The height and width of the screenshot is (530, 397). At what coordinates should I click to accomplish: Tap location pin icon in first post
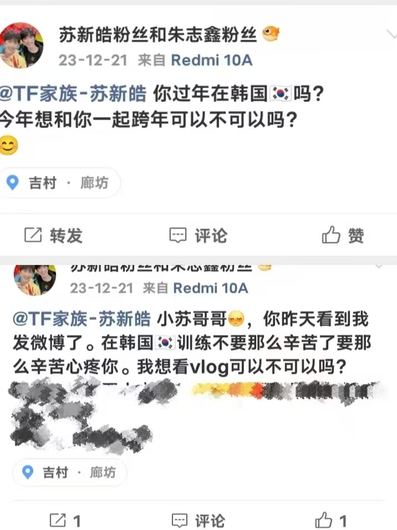point(13,183)
